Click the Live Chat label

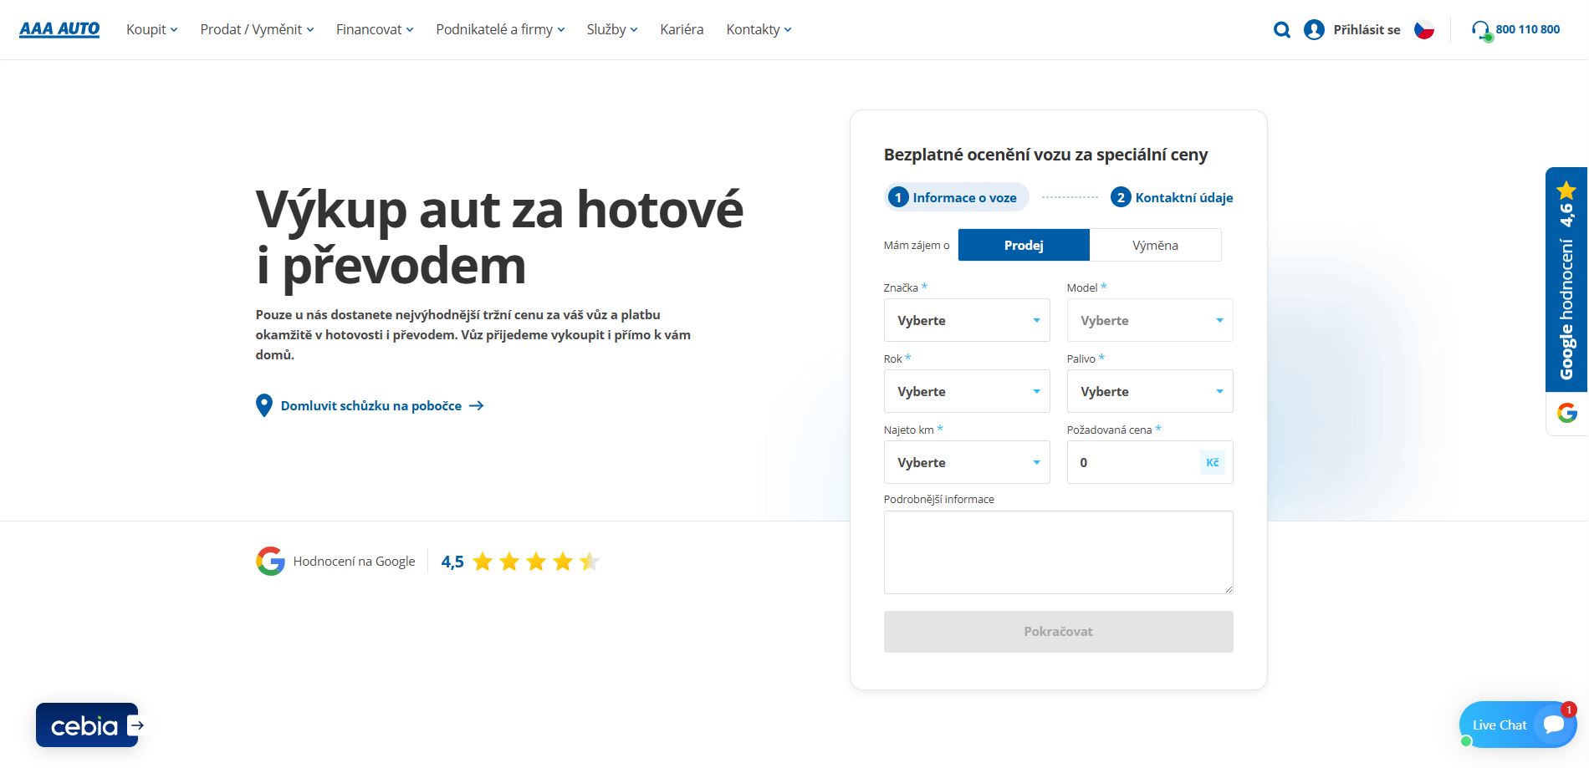click(x=1499, y=725)
